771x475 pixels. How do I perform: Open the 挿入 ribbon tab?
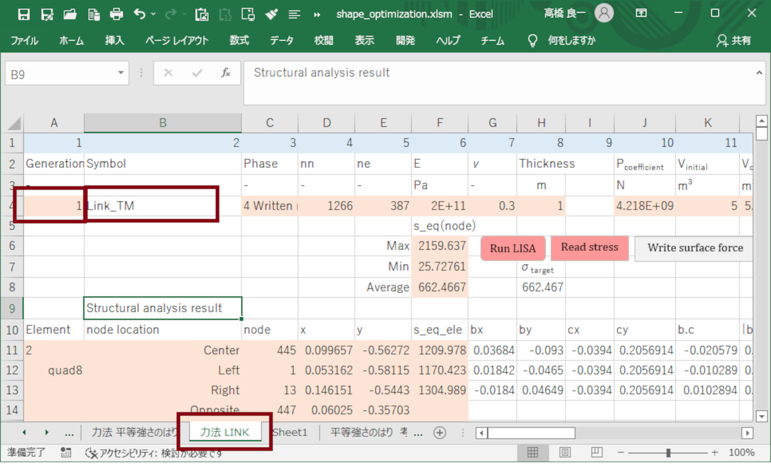coord(114,41)
